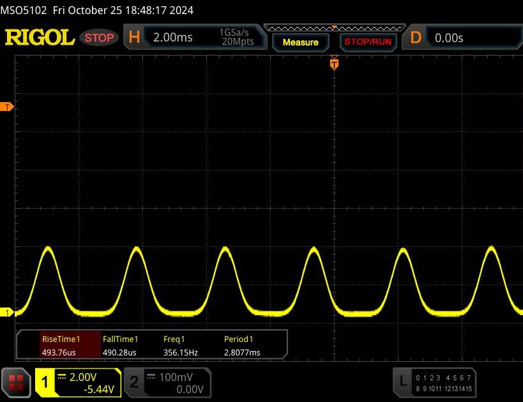Image resolution: width=523 pixels, height=402 pixels.
Task: Click the orange D delay icon
Action: pyautogui.click(x=416, y=38)
